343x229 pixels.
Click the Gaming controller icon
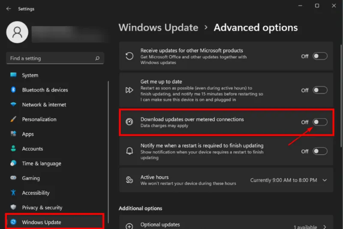point(13,178)
